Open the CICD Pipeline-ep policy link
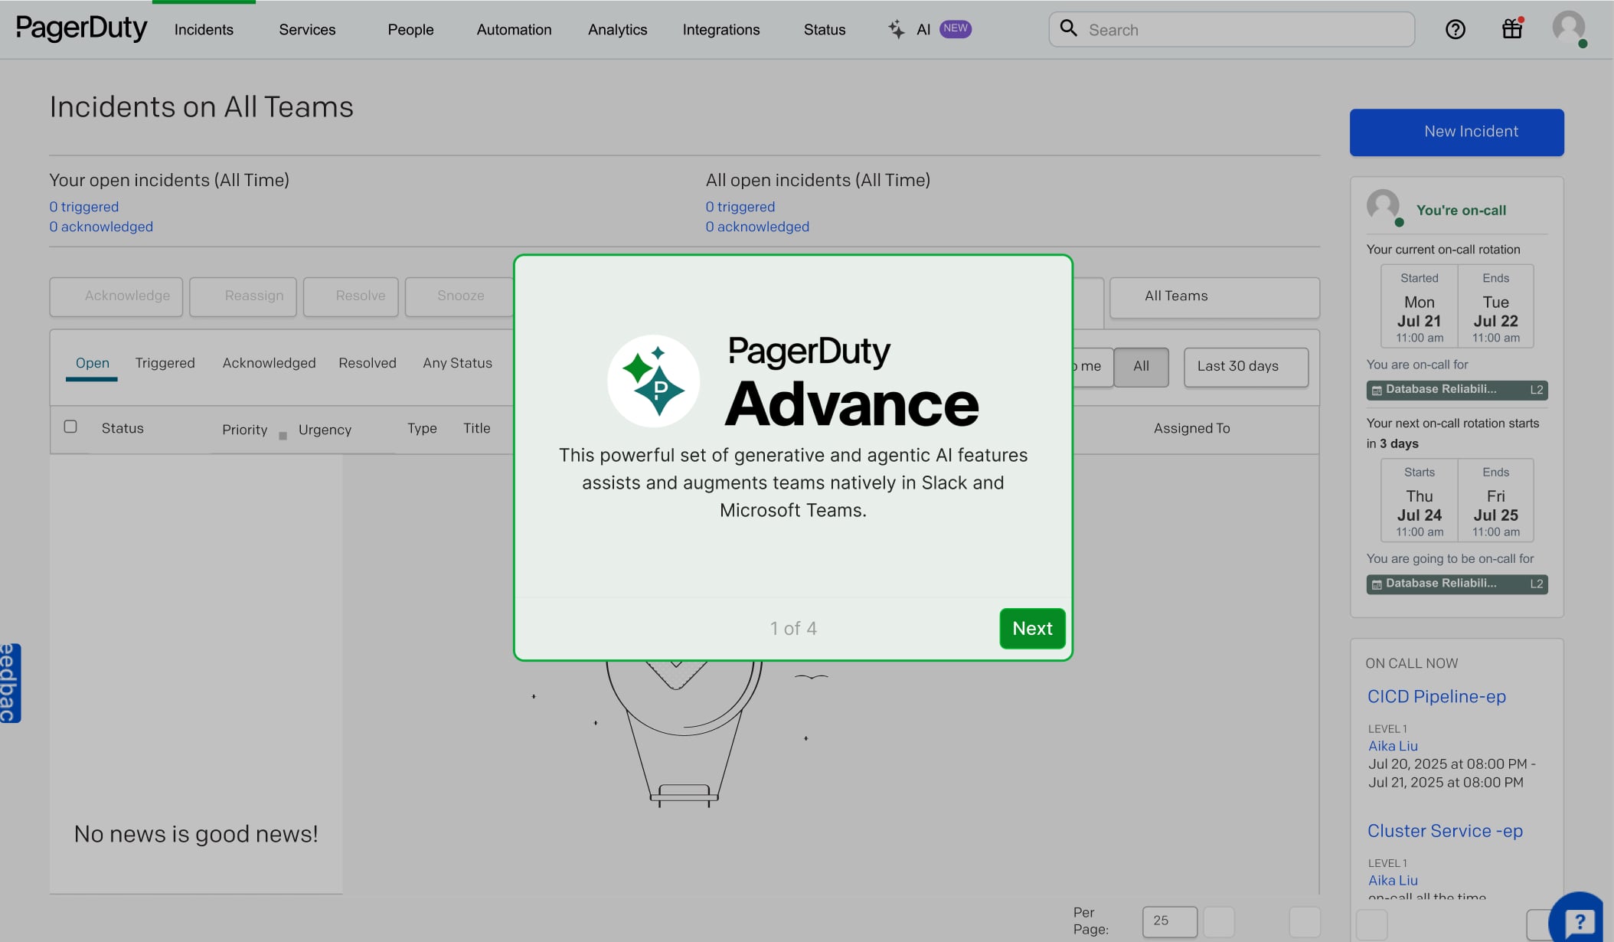The width and height of the screenshot is (1614, 942). click(1436, 697)
